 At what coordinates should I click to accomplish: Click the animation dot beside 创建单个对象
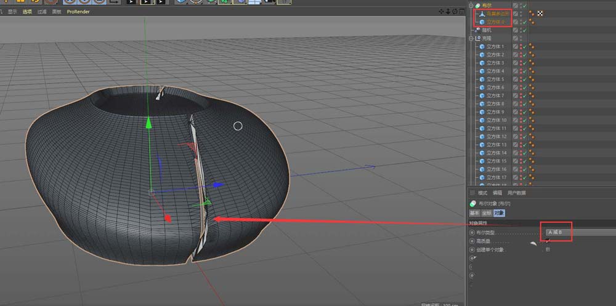[x=472, y=249]
